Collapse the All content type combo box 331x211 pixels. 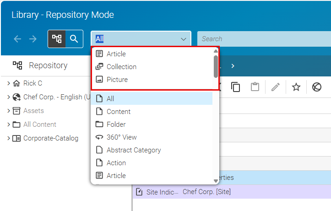tap(184, 39)
